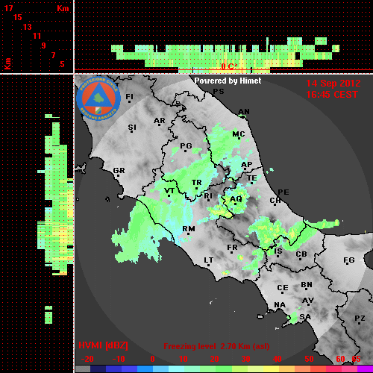Click the '0 C°' freezing line label
The image size is (373, 373).
coord(229,66)
